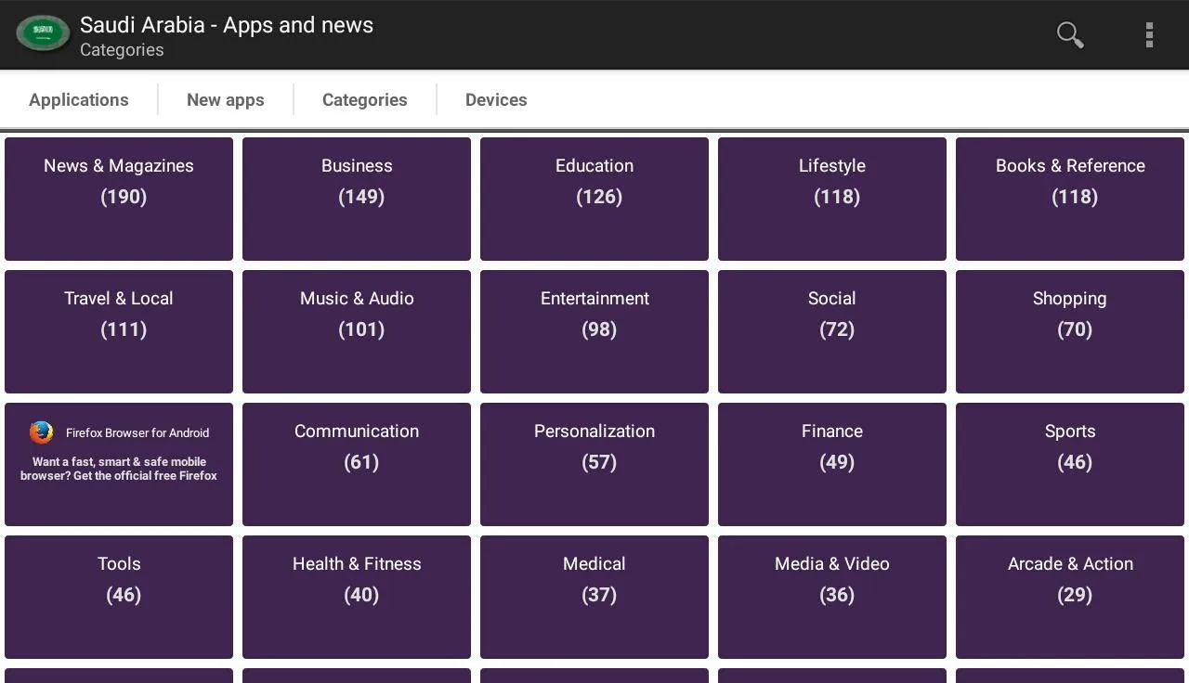Tap the Medical category tile

pos(594,597)
